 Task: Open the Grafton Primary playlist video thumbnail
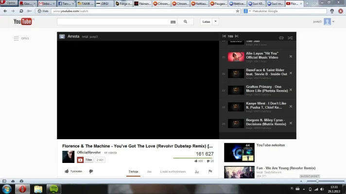click(236, 90)
